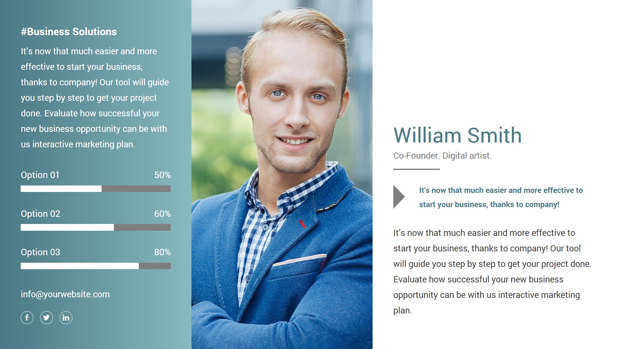621x349 pixels.
Task: Click the bold teal highlighted quote text
Action: click(x=501, y=197)
